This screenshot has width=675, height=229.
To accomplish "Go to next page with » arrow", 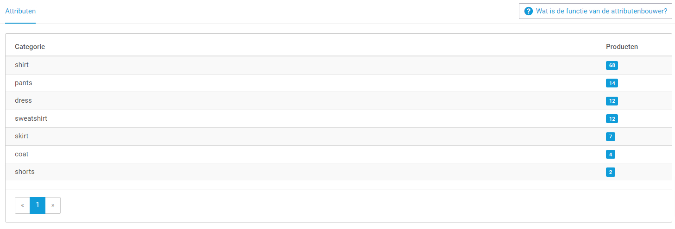I will [x=53, y=205].
